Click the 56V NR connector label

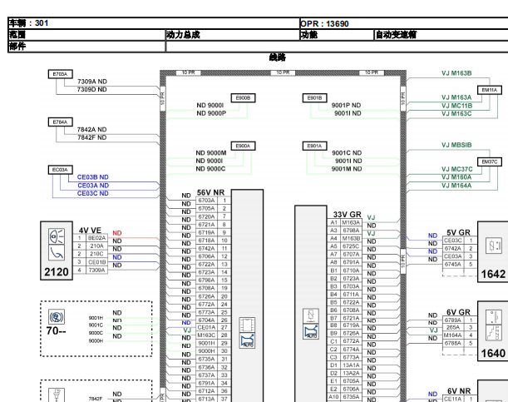click(210, 192)
